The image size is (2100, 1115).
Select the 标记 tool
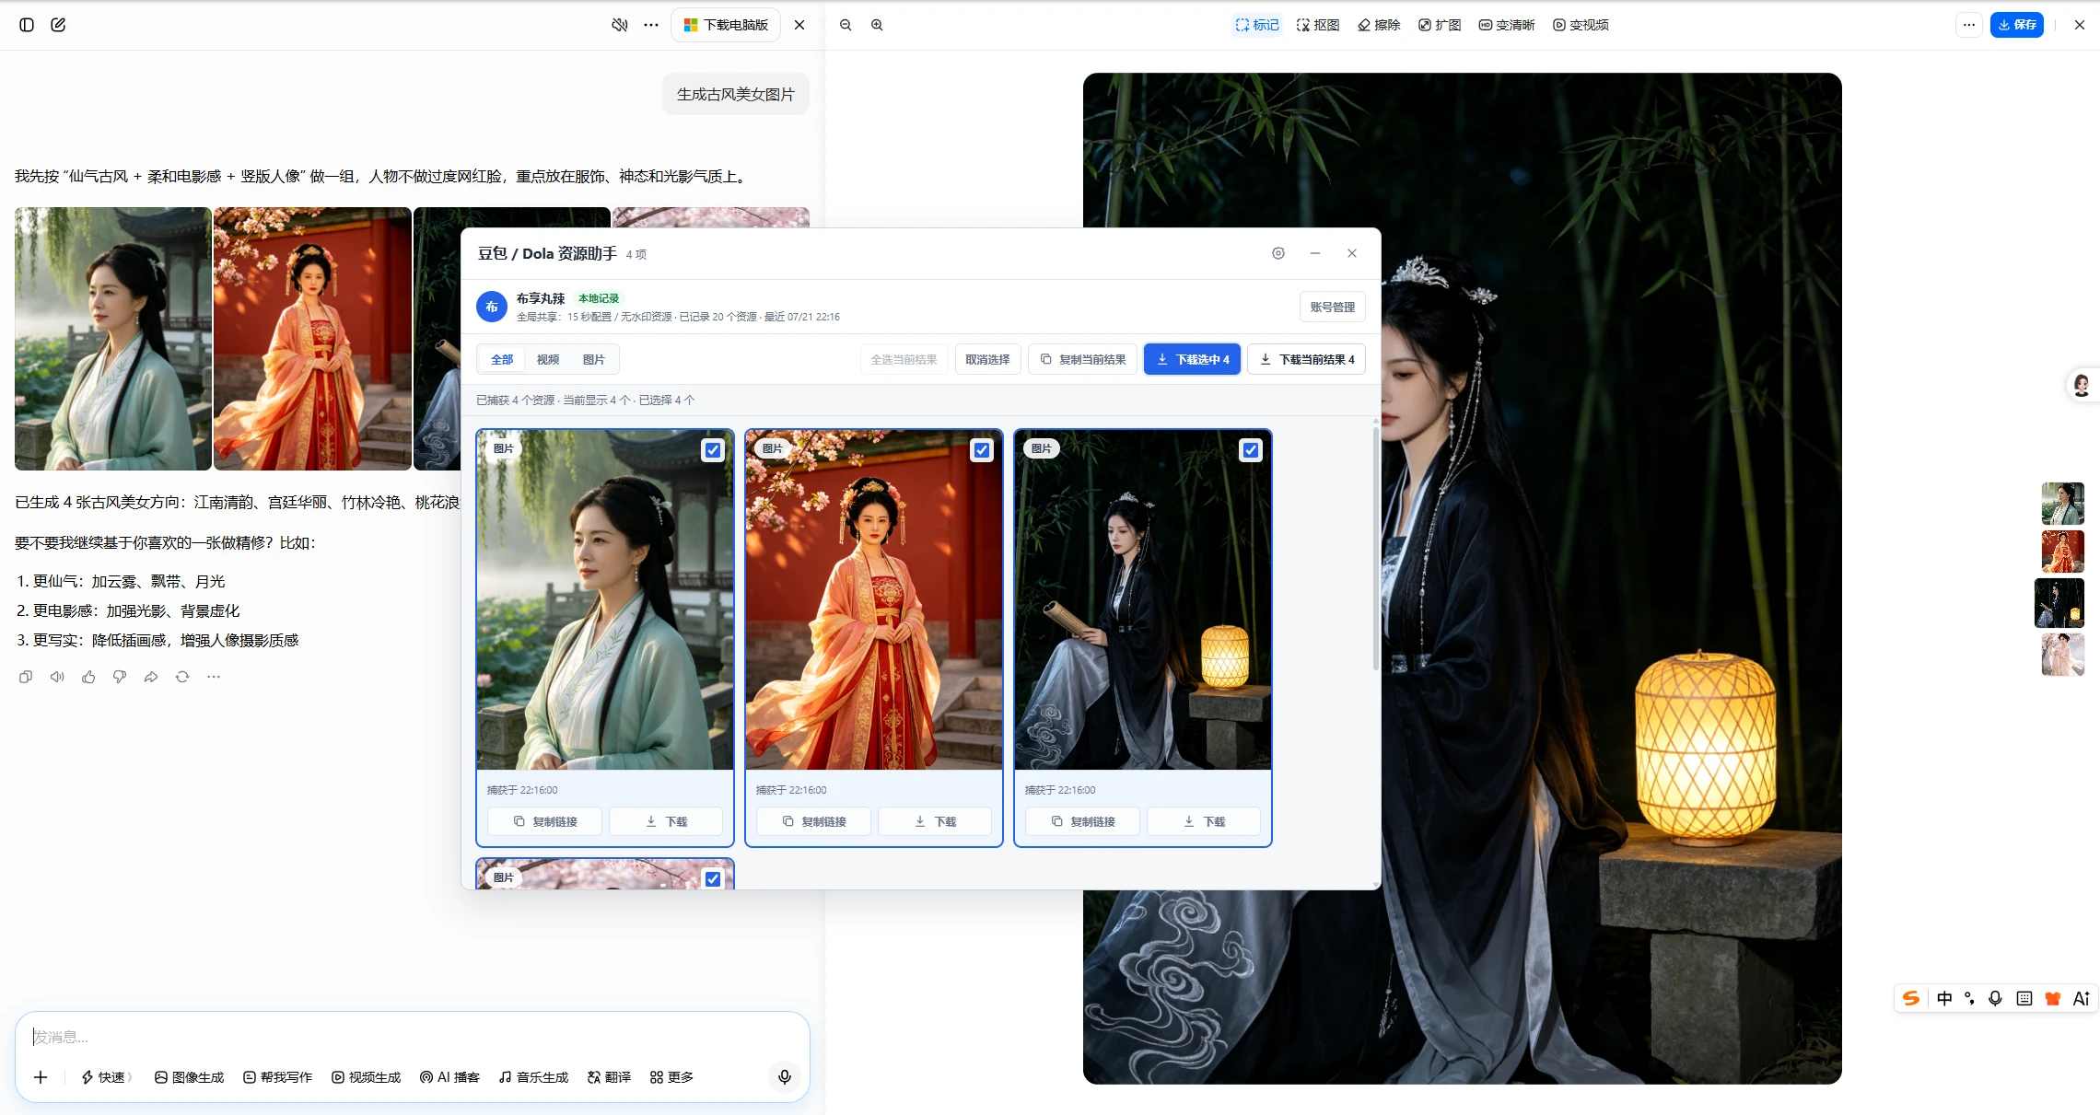pyautogui.click(x=1257, y=25)
